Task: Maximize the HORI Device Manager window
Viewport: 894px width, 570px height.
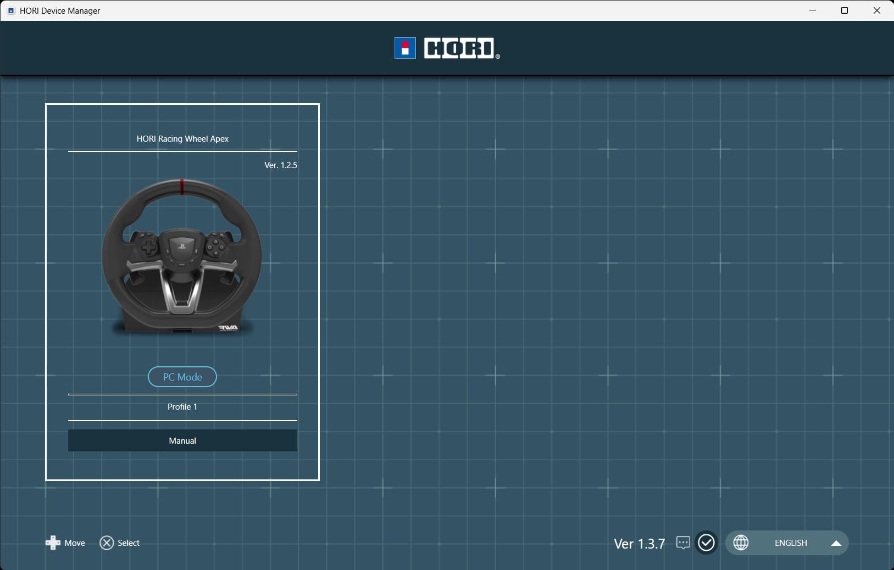Action: pyautogui.click(x=845, y=10)
